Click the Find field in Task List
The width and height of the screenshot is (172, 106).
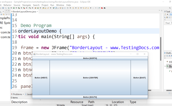click(168, 23)
